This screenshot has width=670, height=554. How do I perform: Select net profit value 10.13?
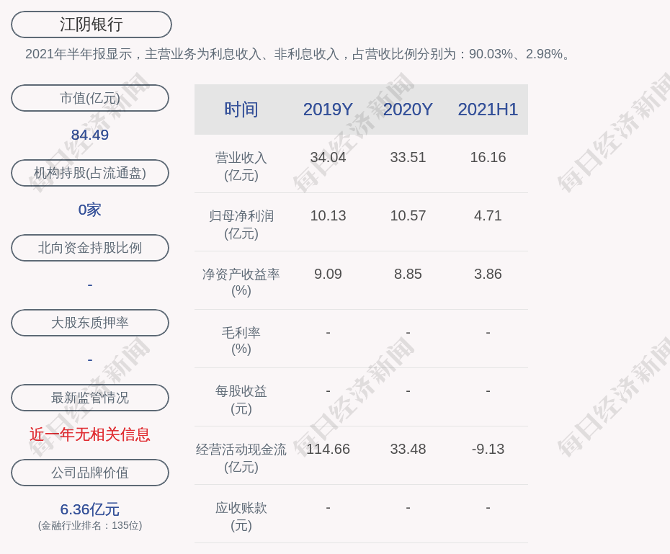tap(328, 215)
